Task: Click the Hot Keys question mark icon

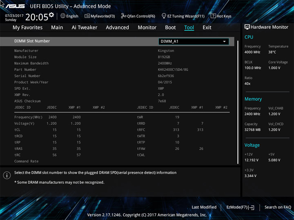Action: [213, 16]
